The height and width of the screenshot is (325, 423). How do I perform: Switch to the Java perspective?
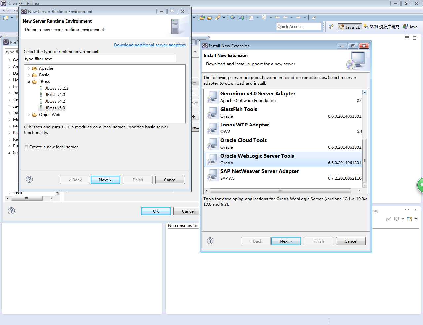410,27
